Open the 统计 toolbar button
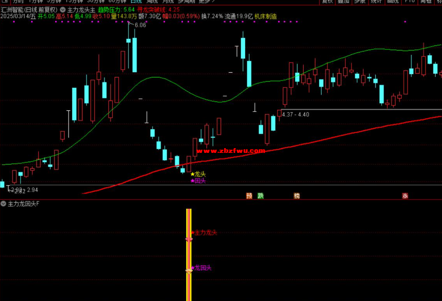Screen dimensions: 442x301 (376, 2)
